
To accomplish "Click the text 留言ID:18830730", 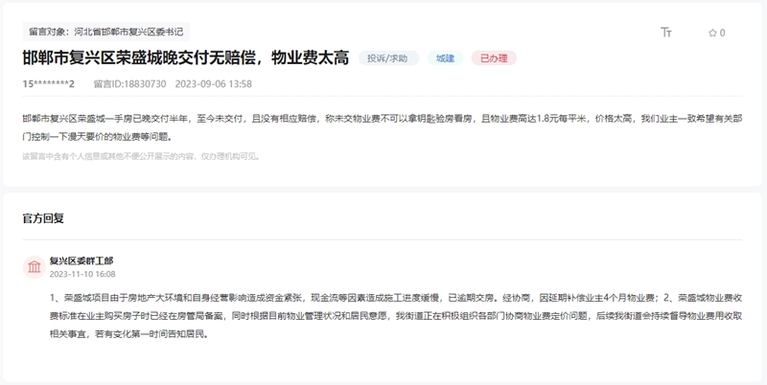I will click(x=129, y=84).
